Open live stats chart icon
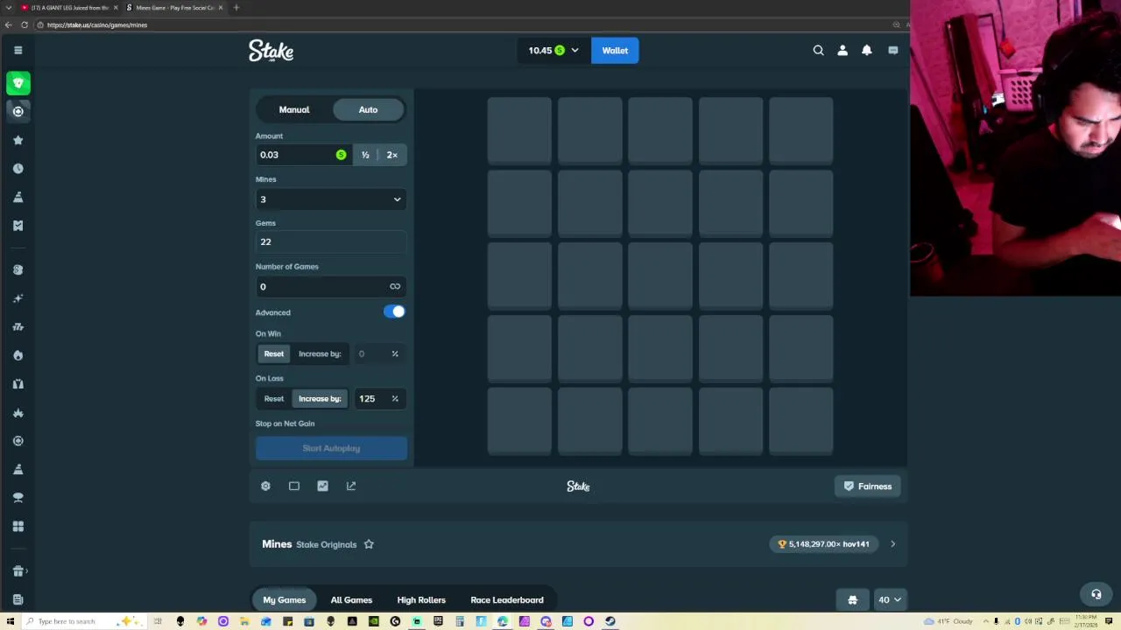 coord(322,486)
